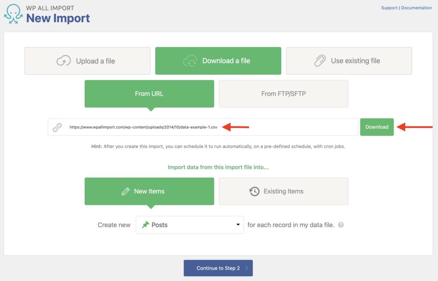Viewport: 438px width, 281px height.
Task: Click the WP All Import octopus logo
Action: tap(13, 13)
